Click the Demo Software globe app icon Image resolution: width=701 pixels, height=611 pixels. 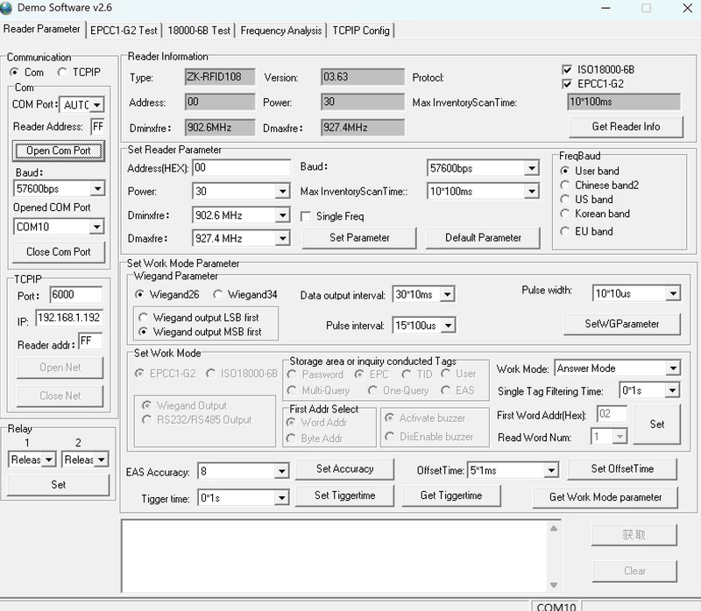point(6,8)
